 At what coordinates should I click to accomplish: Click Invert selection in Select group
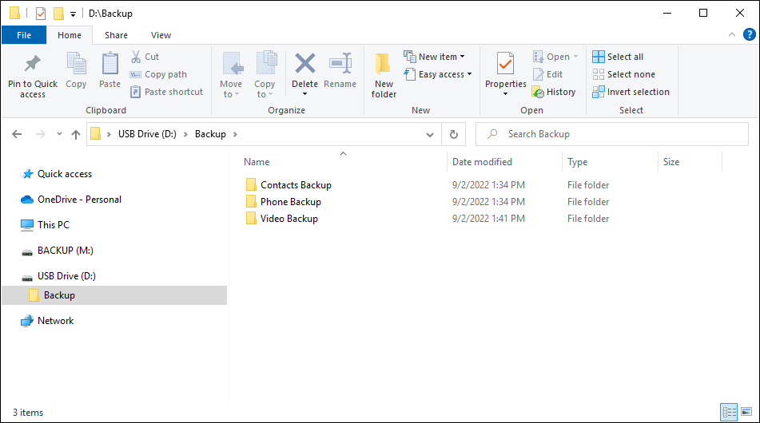[631, 92]
